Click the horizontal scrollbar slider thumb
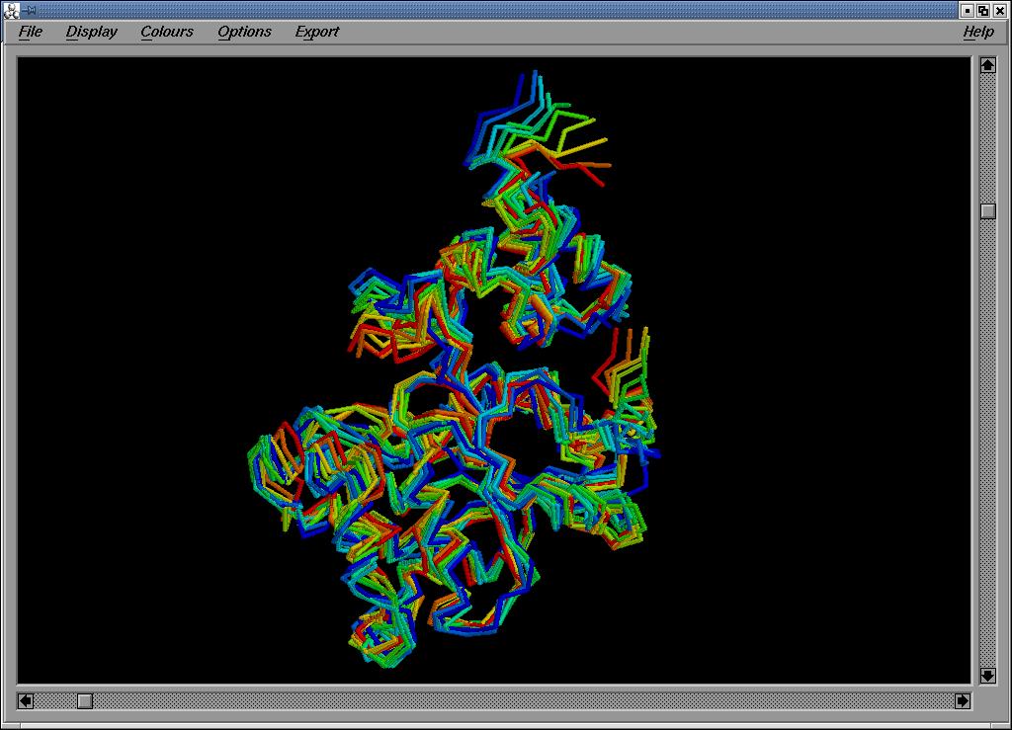The image size is (1012, 730). [x=85, y=700]
